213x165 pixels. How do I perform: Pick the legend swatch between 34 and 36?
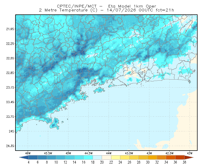click(171, 158)
